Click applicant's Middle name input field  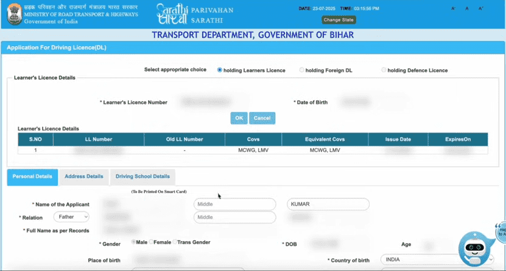click(234, 204)
